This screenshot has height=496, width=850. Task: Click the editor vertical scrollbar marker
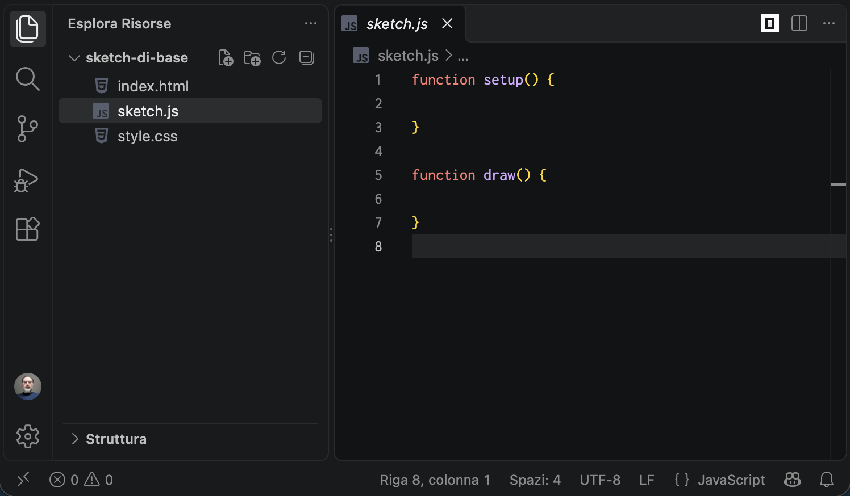pyautogui.click(x=838, y=184)
